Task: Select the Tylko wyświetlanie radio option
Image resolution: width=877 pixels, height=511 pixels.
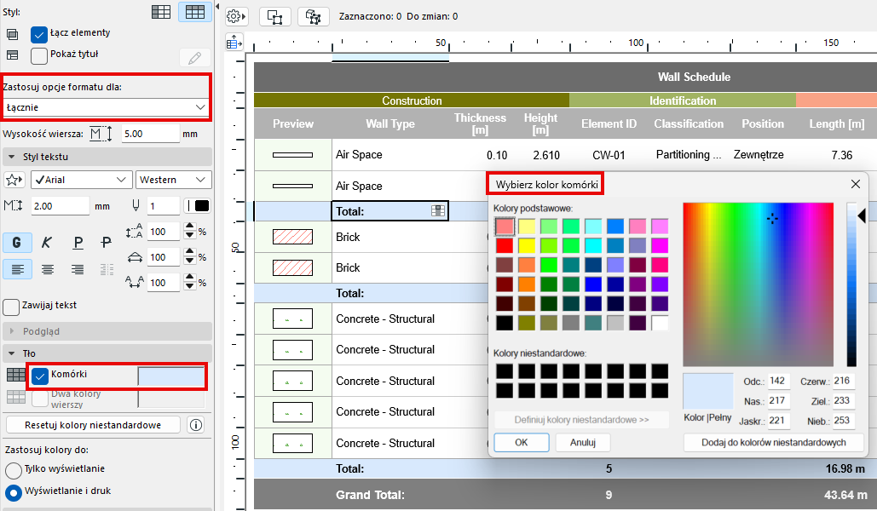Action: [x=14, y=470]
